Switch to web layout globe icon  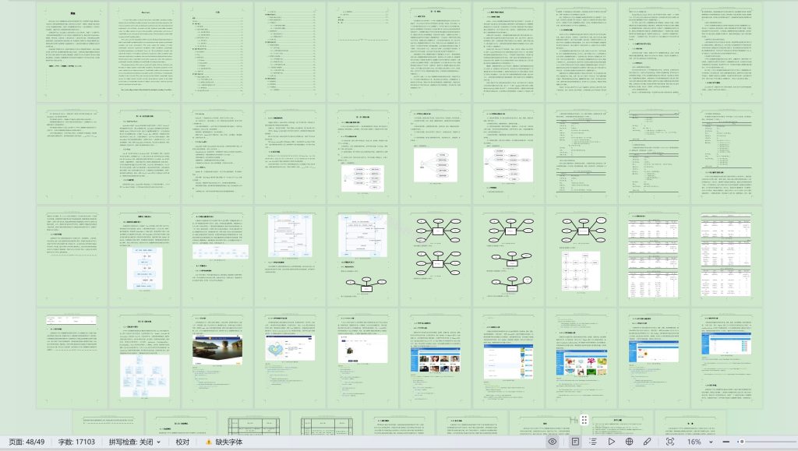pyautogui.click(x=629, y=442)
